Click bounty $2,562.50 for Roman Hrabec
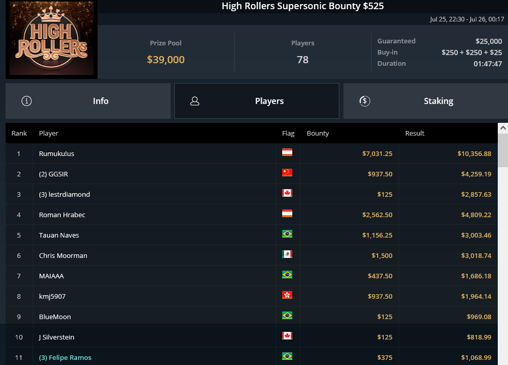 point(377,215)
